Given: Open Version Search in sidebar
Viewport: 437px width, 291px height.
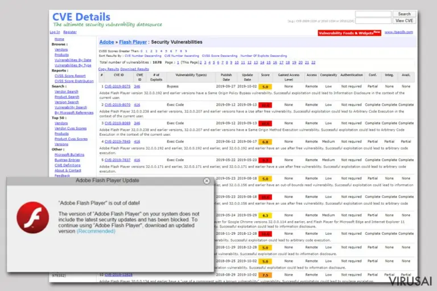Looking at the screenshot, I should click(x=67, y=102).
